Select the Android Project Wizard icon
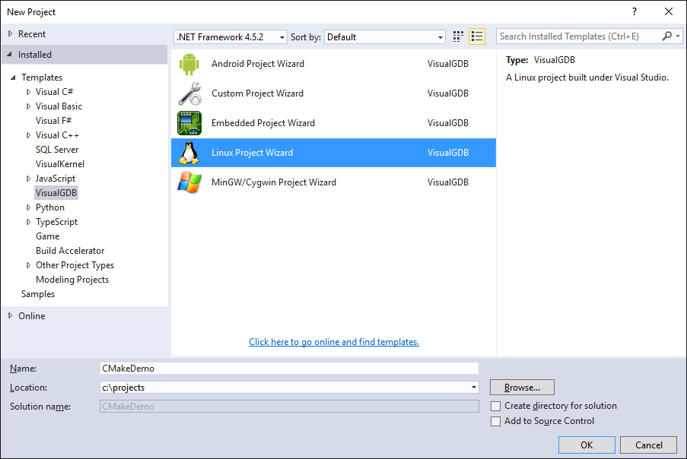The image size is (687, 459). (189, 63)
